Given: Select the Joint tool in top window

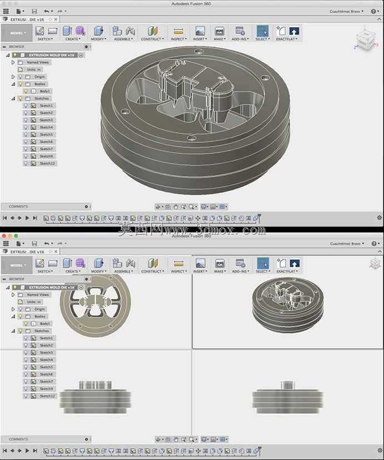Looking at the screenshot, I should (x=130, y=31).
